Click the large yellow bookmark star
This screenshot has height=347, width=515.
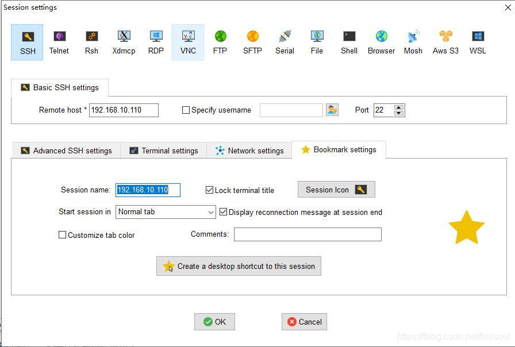pos(466,228)
